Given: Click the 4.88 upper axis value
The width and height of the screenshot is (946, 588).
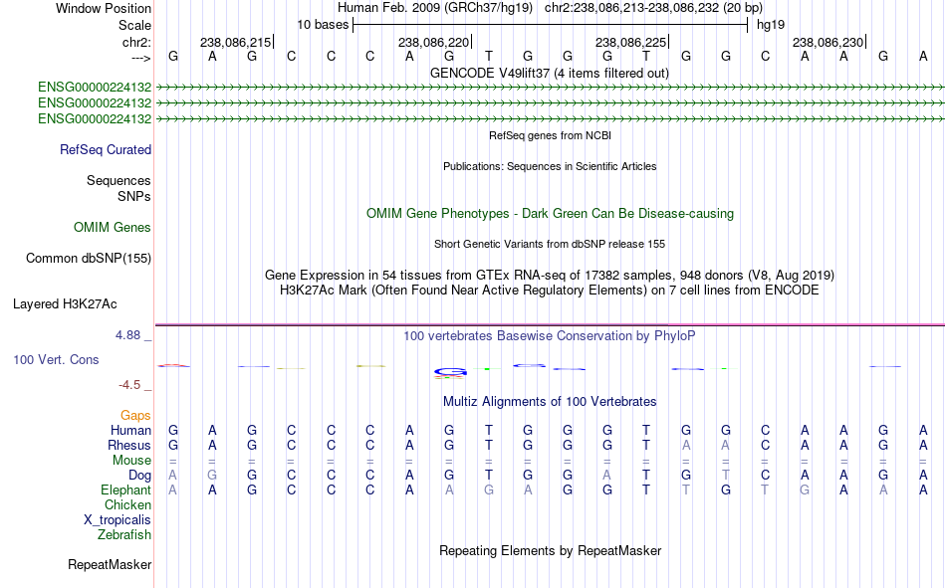Looking at the screenshot, I should pos(127,335).
